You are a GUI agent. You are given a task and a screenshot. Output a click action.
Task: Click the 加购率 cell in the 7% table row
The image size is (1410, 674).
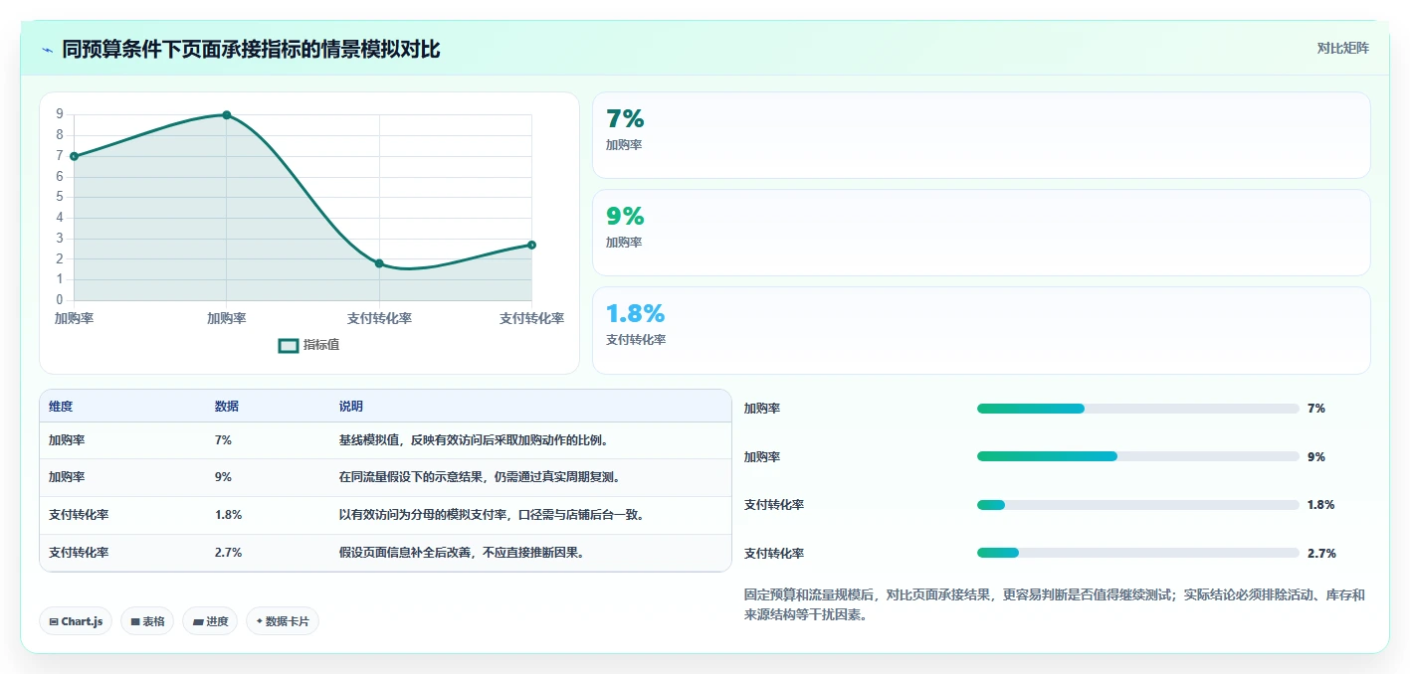(x=67, y=440)
